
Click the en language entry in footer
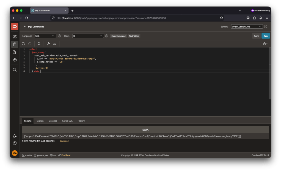53,155
